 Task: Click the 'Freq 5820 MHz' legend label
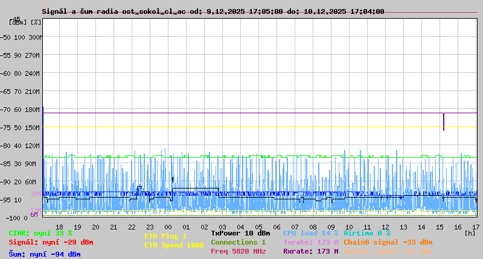pyautogui.click(x=238, y=251)
